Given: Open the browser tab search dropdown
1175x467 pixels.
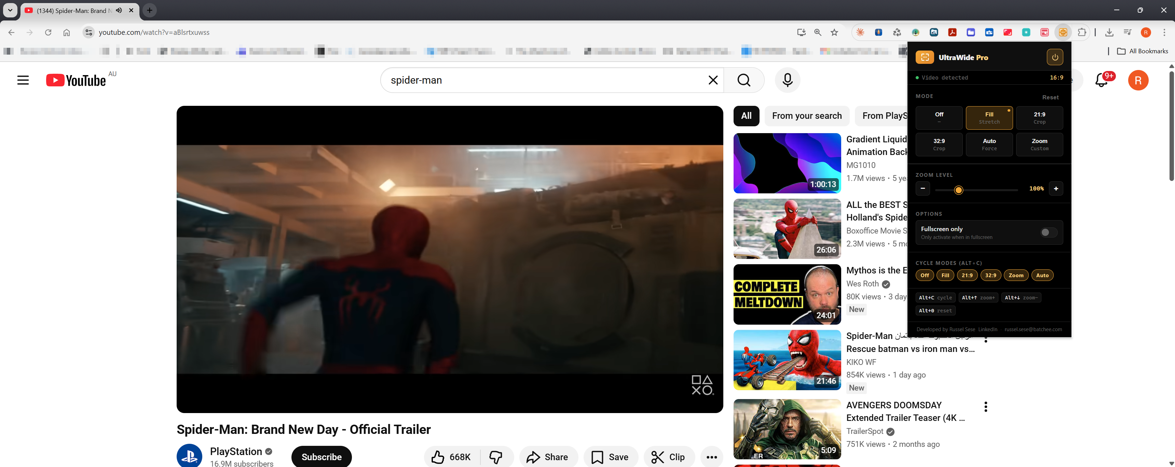Looking at the screenshot, I should click(x=10, y=10).
